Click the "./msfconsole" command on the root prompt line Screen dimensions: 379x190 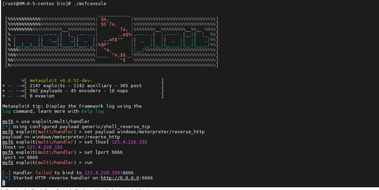90,4
